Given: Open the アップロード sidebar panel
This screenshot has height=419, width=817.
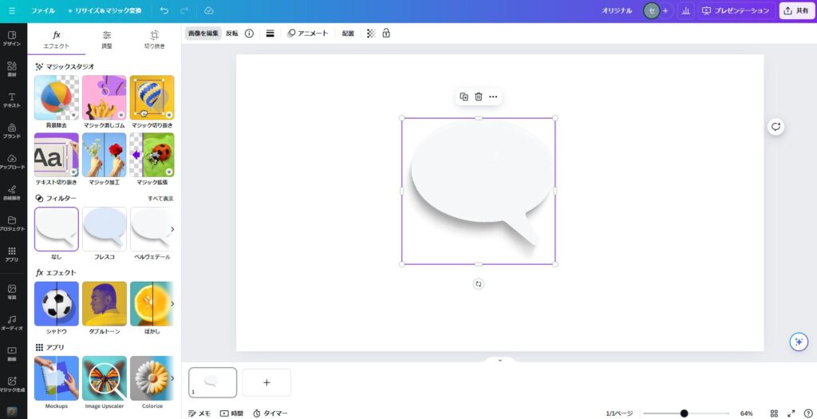Looking at the screenshot, I should [x=12, y=160].
